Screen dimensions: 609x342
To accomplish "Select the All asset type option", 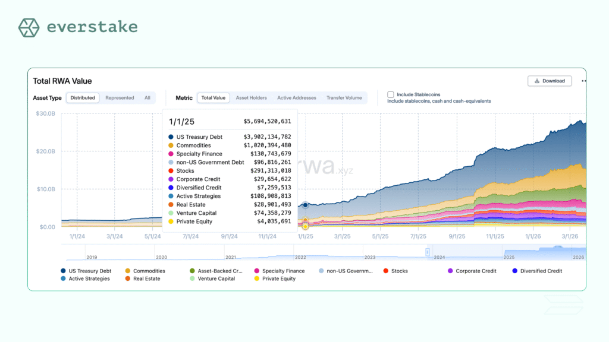I will tap(147, 98).
